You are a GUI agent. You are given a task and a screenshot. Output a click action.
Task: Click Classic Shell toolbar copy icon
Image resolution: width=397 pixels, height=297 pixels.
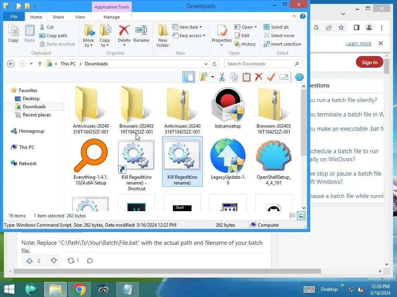(234, 77)
